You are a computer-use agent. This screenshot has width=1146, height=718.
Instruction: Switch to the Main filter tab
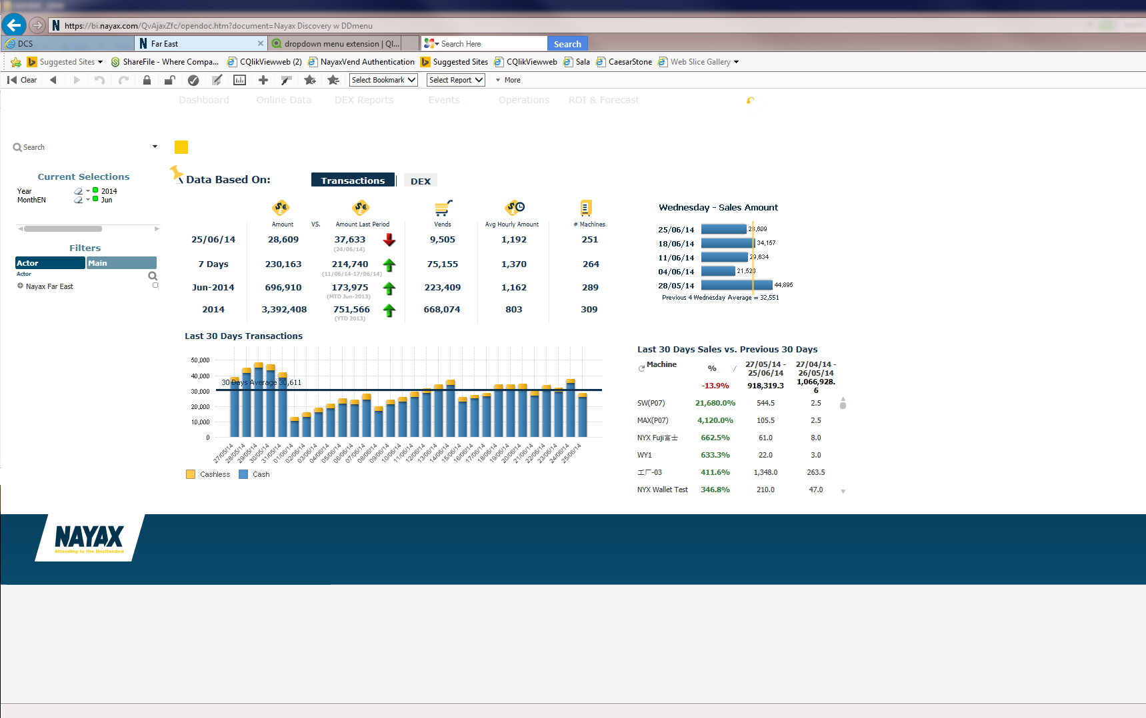pos(121,263)
